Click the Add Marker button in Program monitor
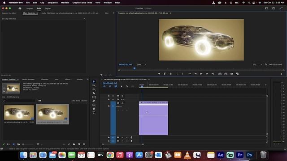The width and height of the screenshot is (287, 161). tap(159, 74)
